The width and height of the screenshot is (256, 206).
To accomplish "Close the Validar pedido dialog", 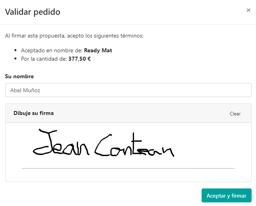I will coord(248,10).
